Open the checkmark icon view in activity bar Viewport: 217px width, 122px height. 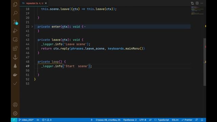15,83
